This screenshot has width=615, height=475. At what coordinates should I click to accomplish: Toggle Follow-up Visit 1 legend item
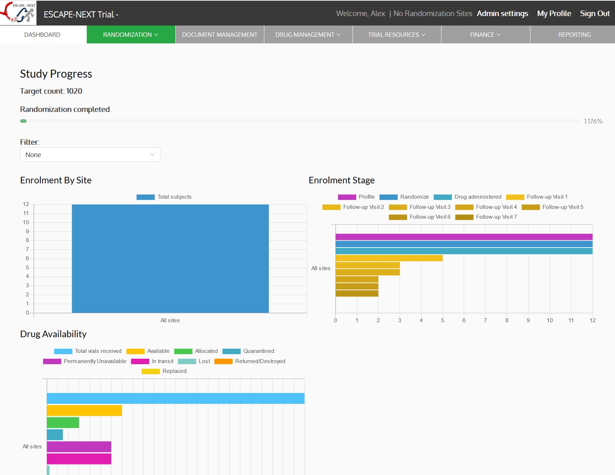[x=515, y=197]
